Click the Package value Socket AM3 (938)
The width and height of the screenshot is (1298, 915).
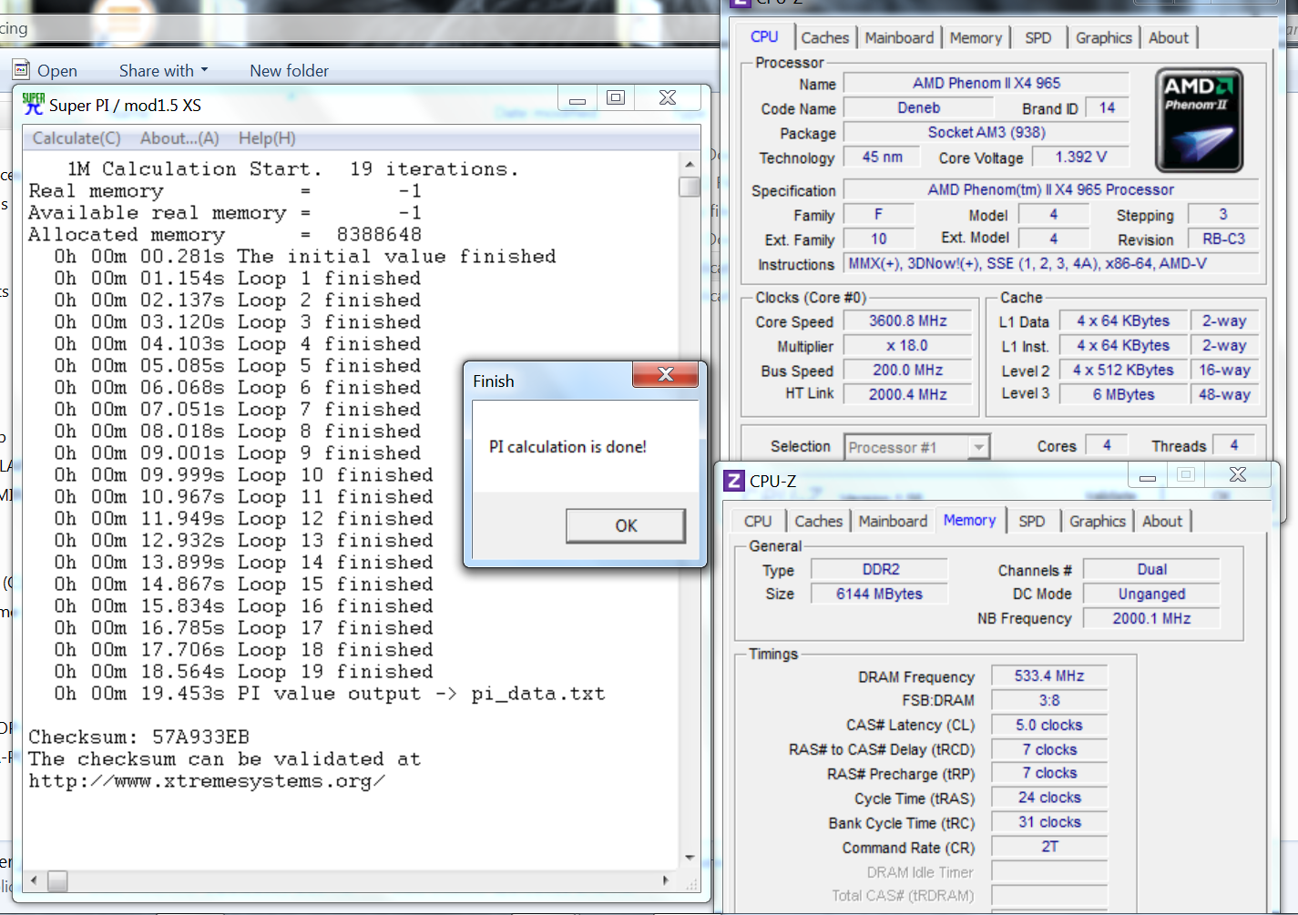click(x=986, y=132)
